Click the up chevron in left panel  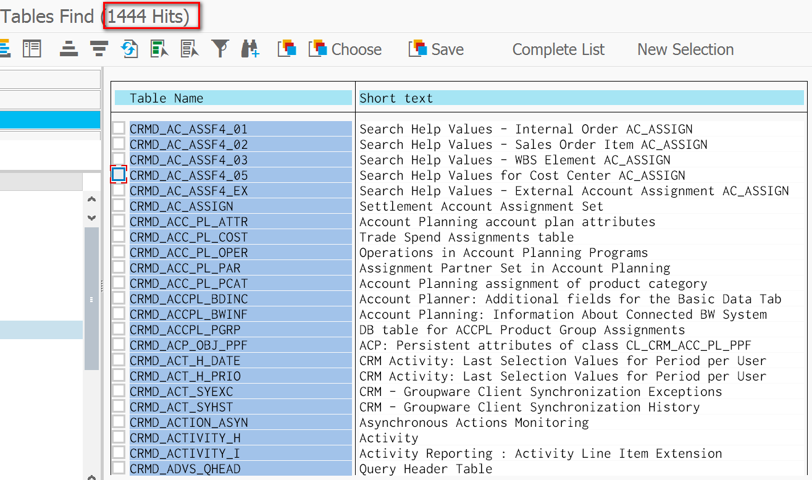coord(91,200)
